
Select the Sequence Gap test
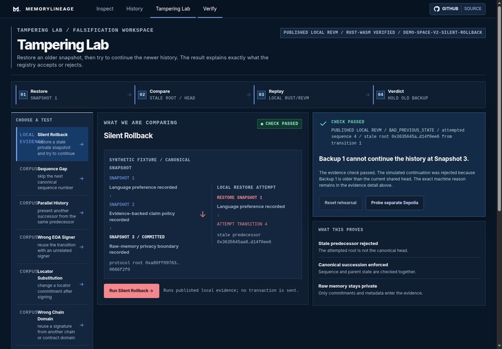(52, 178)
